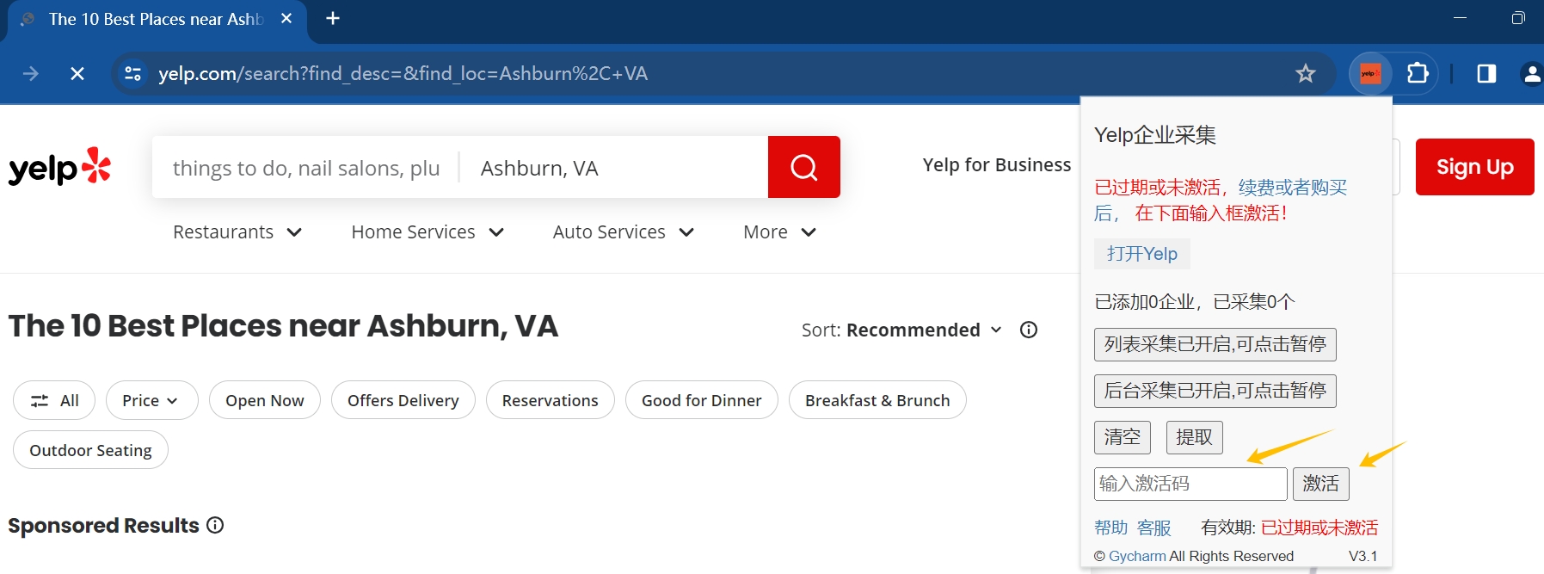This screenshot has width=1544, height=574.
Task: Click the 打开Yelp button
Action: (x=1142, y=254)
